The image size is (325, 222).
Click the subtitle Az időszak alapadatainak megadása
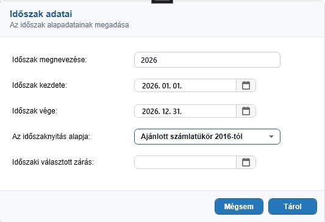[x=70, y=25]
